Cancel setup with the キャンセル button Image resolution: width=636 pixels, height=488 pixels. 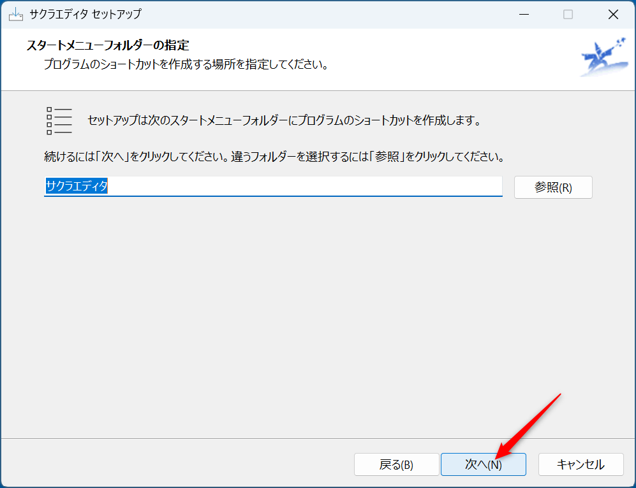[x=581, y=464]
